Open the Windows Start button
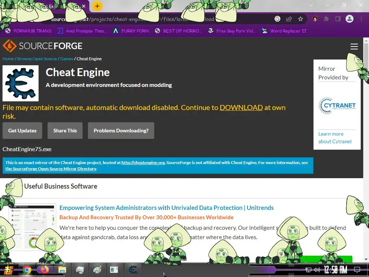Screen dimensions: 369x277 pyautogui.click(x=9, y=270)
